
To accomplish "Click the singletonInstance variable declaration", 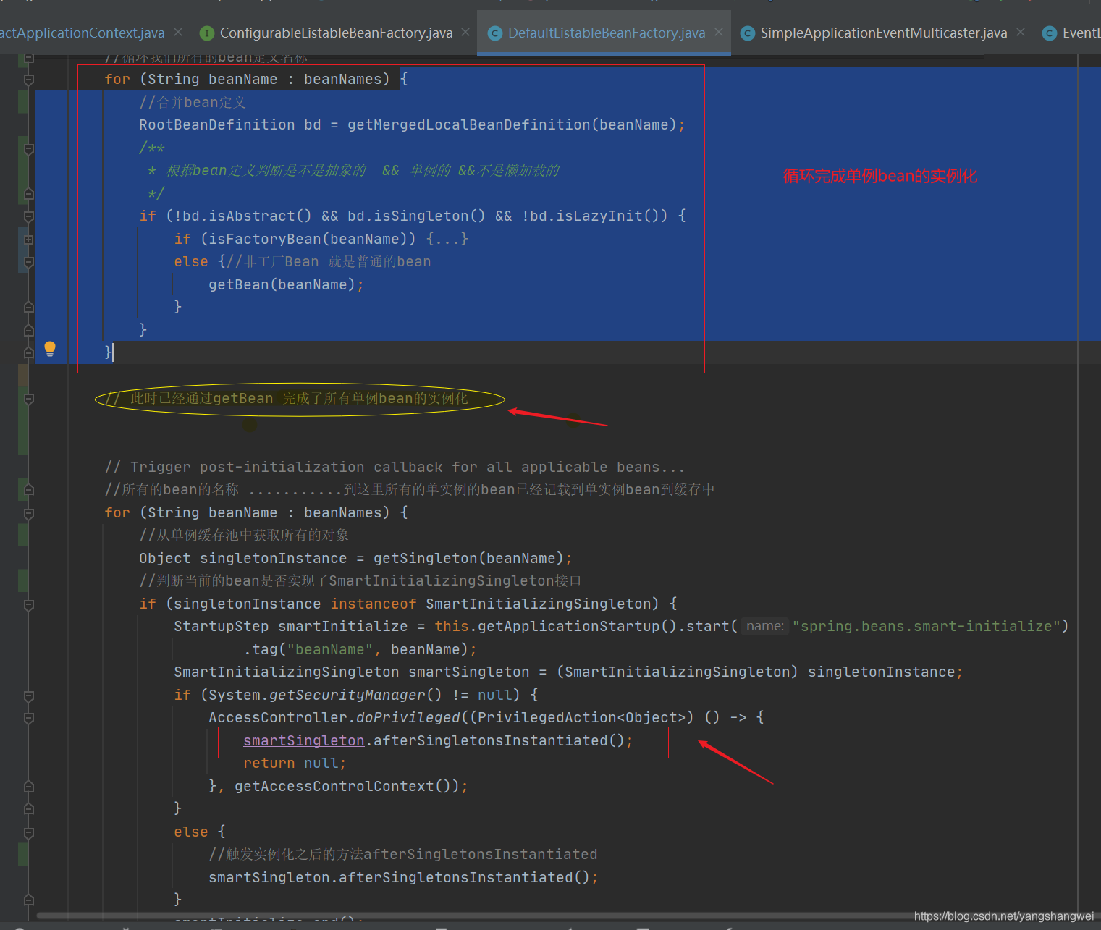I will (274, 558).
